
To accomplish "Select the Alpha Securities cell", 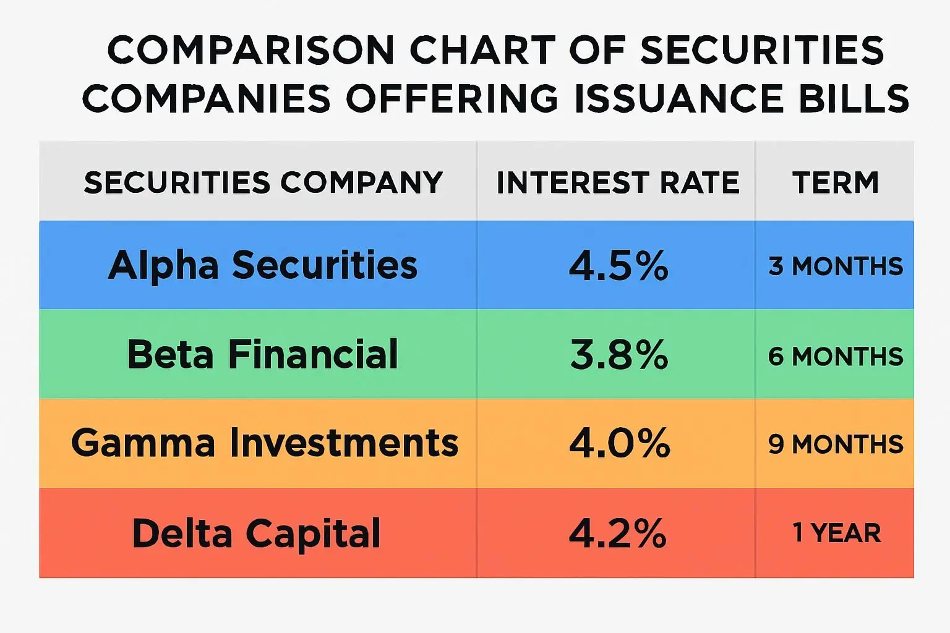I will click(263, 266).
